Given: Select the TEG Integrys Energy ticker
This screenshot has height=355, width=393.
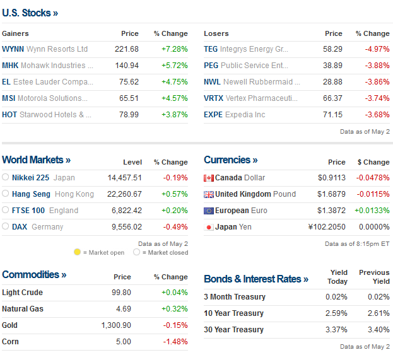Looking at the screenshot, I should (211, 49).
